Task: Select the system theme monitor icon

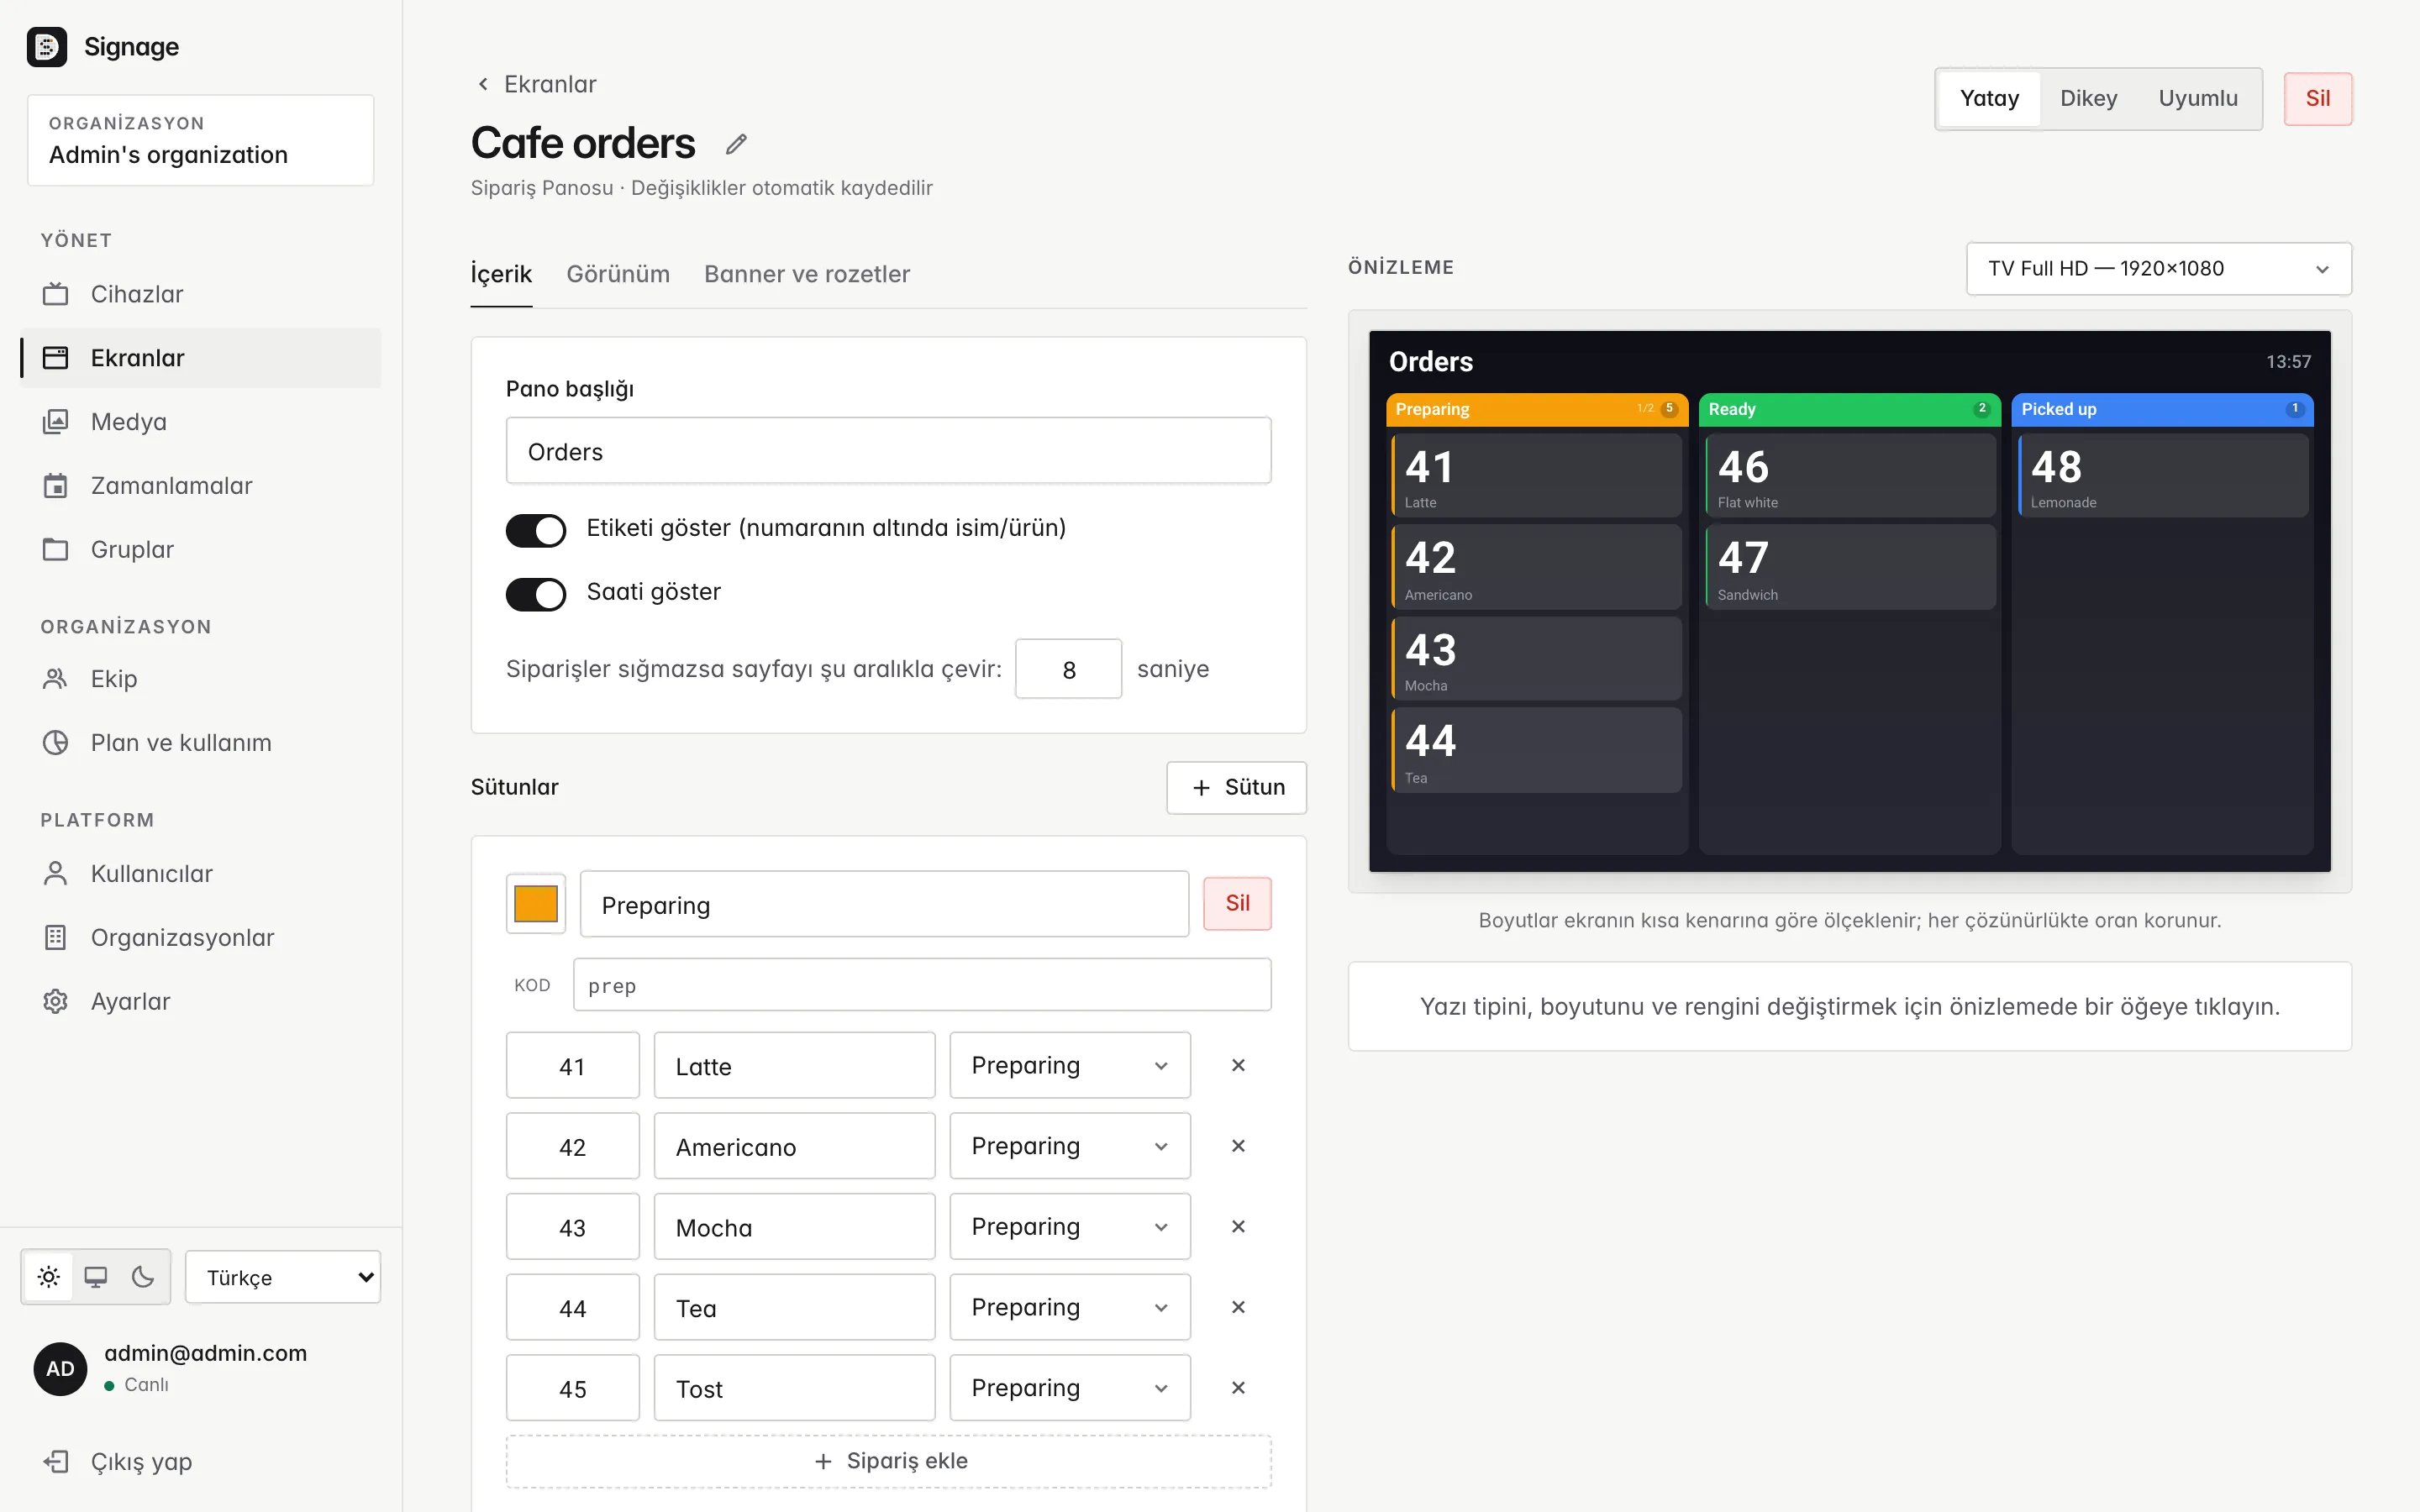Action: (96, 1277)
